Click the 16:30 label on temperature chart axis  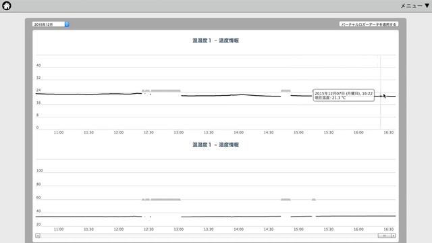[x=389, y=132]
